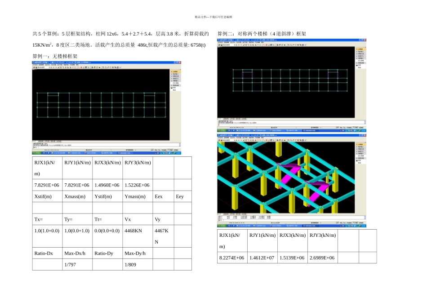Click the last sidebar text entry in the 算例一 screenshot
The width and height of the screenshot is (427, 302).
(174, 90)
